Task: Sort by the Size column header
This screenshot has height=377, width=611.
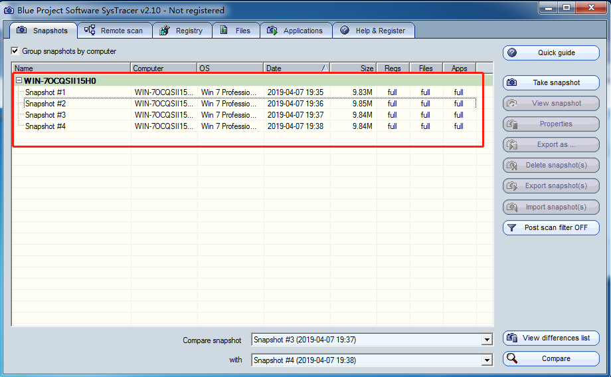Action: pos(353,68)
